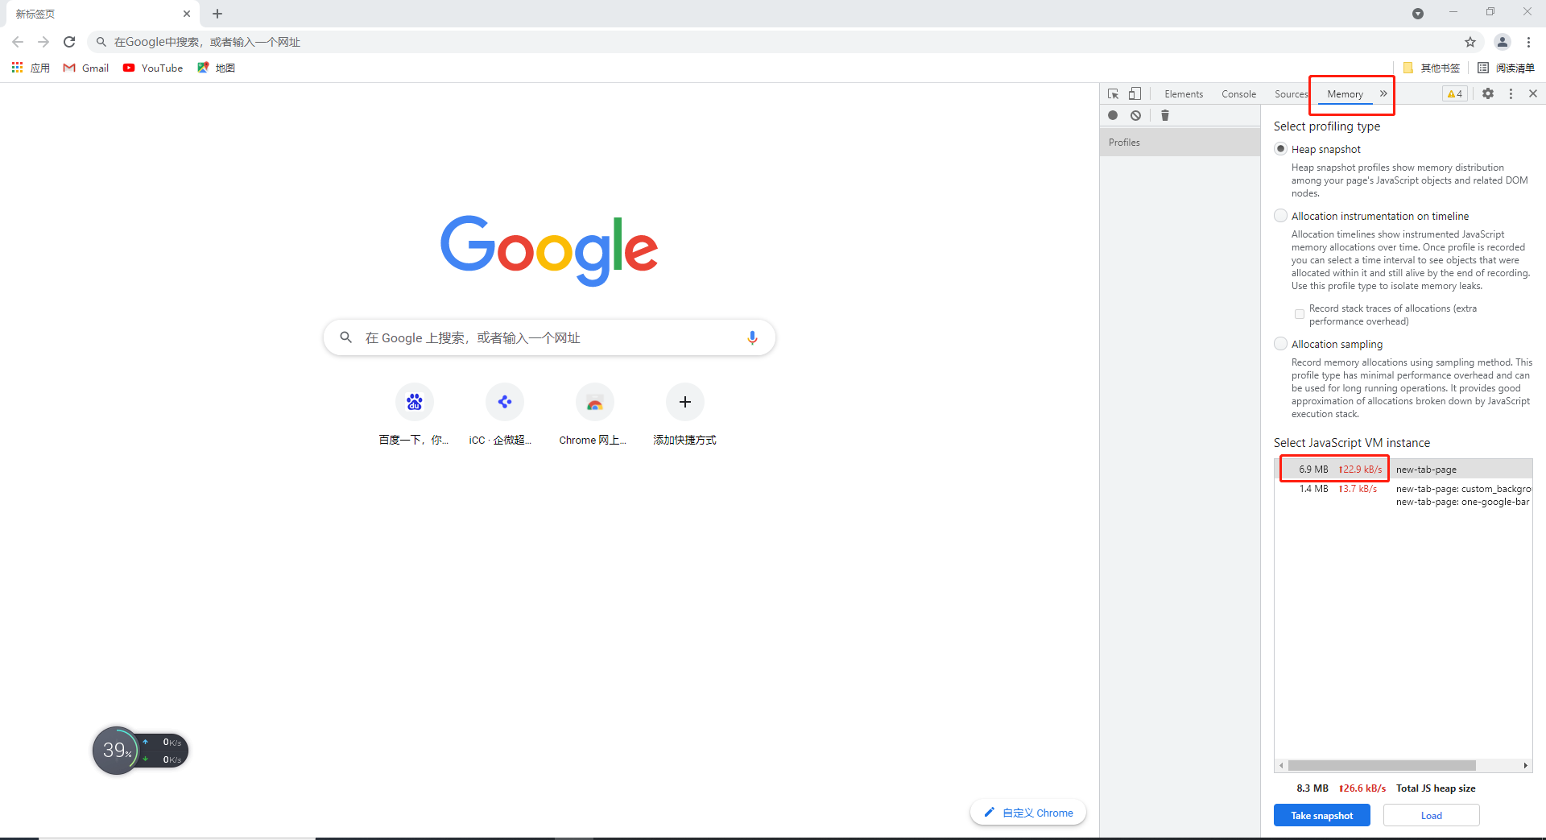Select the new-tab-page VM instance row

click(1403, 469)
